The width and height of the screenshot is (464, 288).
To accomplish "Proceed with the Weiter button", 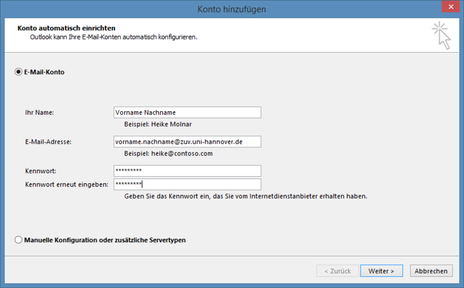I will pos(382,271).
